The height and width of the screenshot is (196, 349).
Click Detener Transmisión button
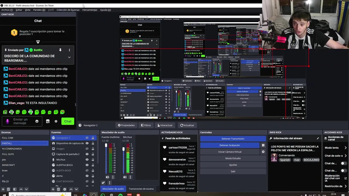tap(233, 139)
